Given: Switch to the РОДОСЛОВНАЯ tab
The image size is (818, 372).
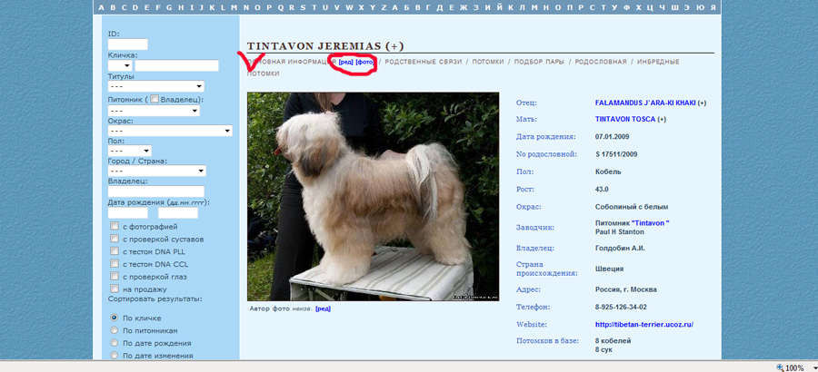Looking at the screenshot, I should point(601,62).
